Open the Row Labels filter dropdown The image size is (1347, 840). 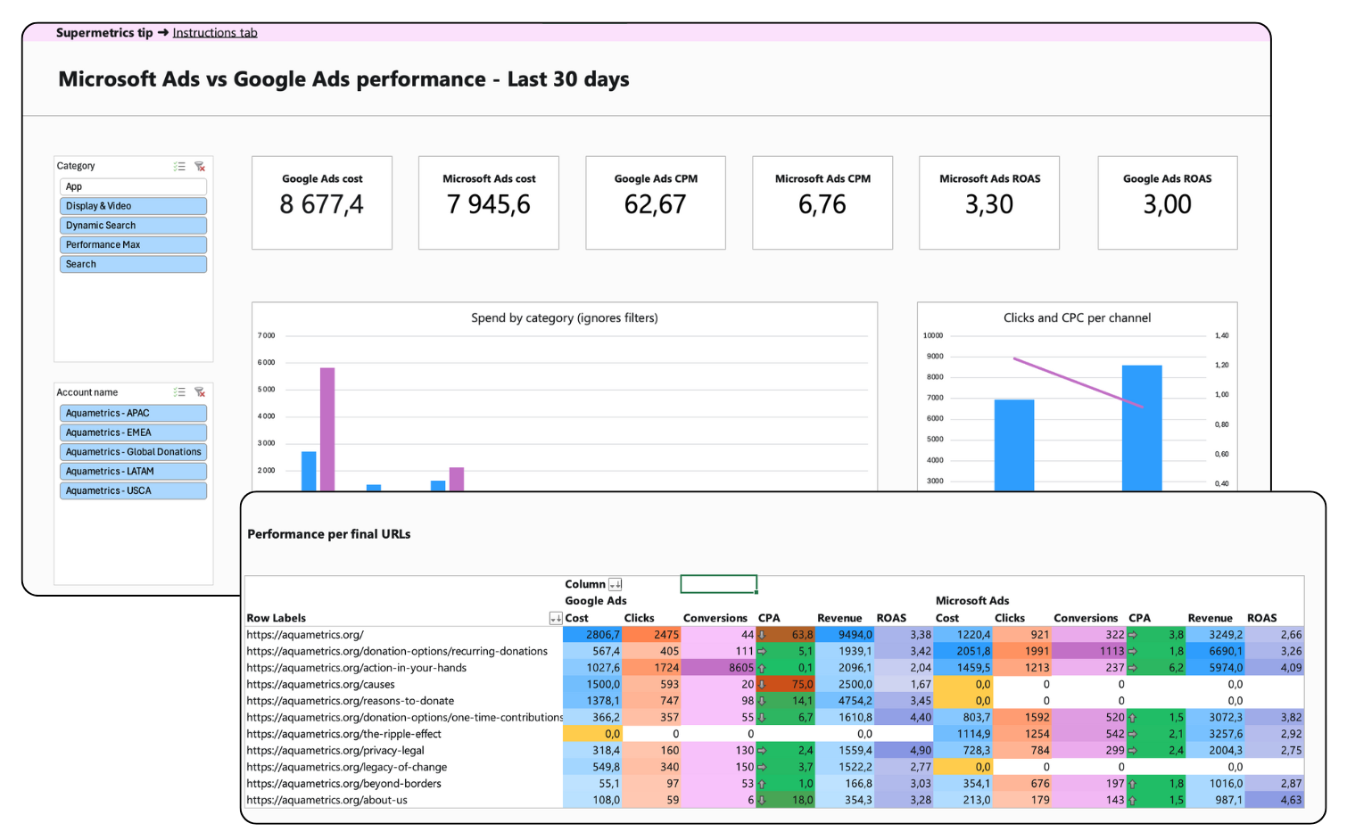pyautogui.click(x=555, y=619)
